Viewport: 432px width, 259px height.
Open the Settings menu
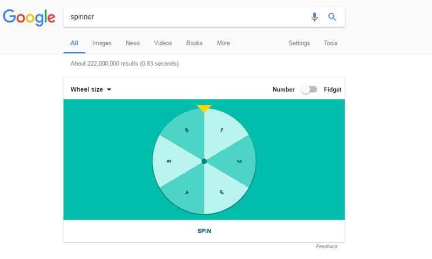point(299,43)
